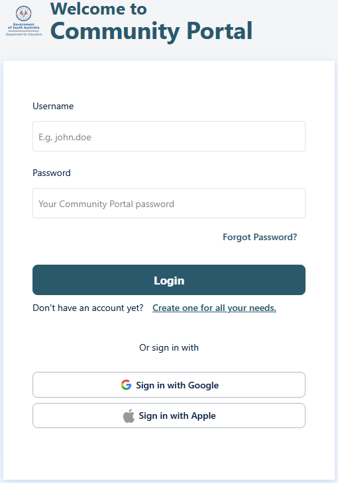Image resolution: width=338 pixels, height=483 pixels.
Task: Open the Forgot Password link
Action: click(x=260, y=237)
